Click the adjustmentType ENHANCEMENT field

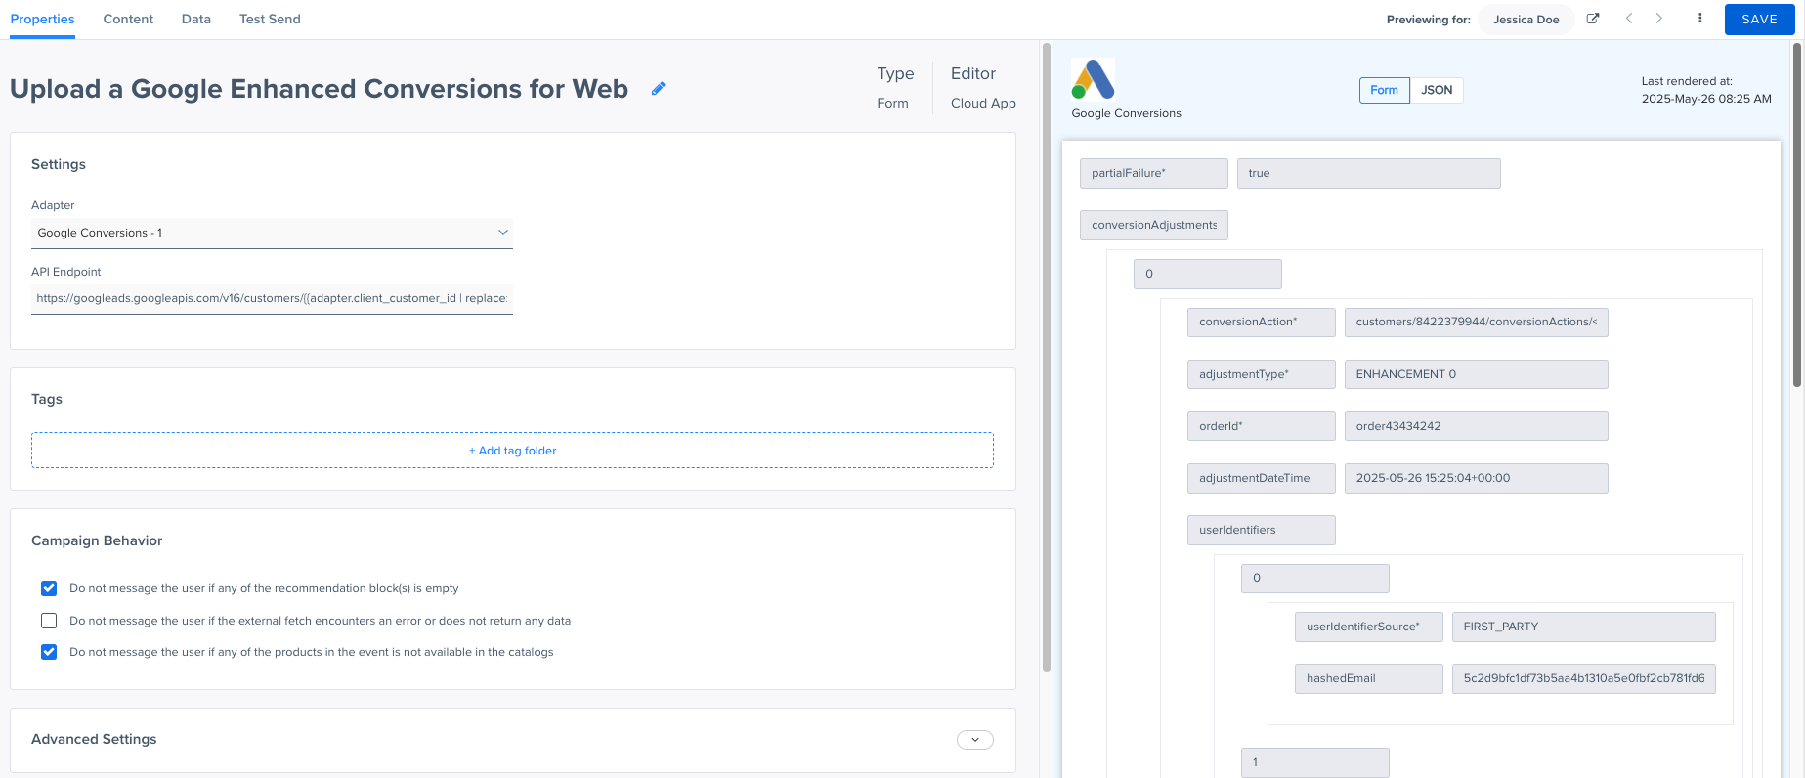point(1476,374)
